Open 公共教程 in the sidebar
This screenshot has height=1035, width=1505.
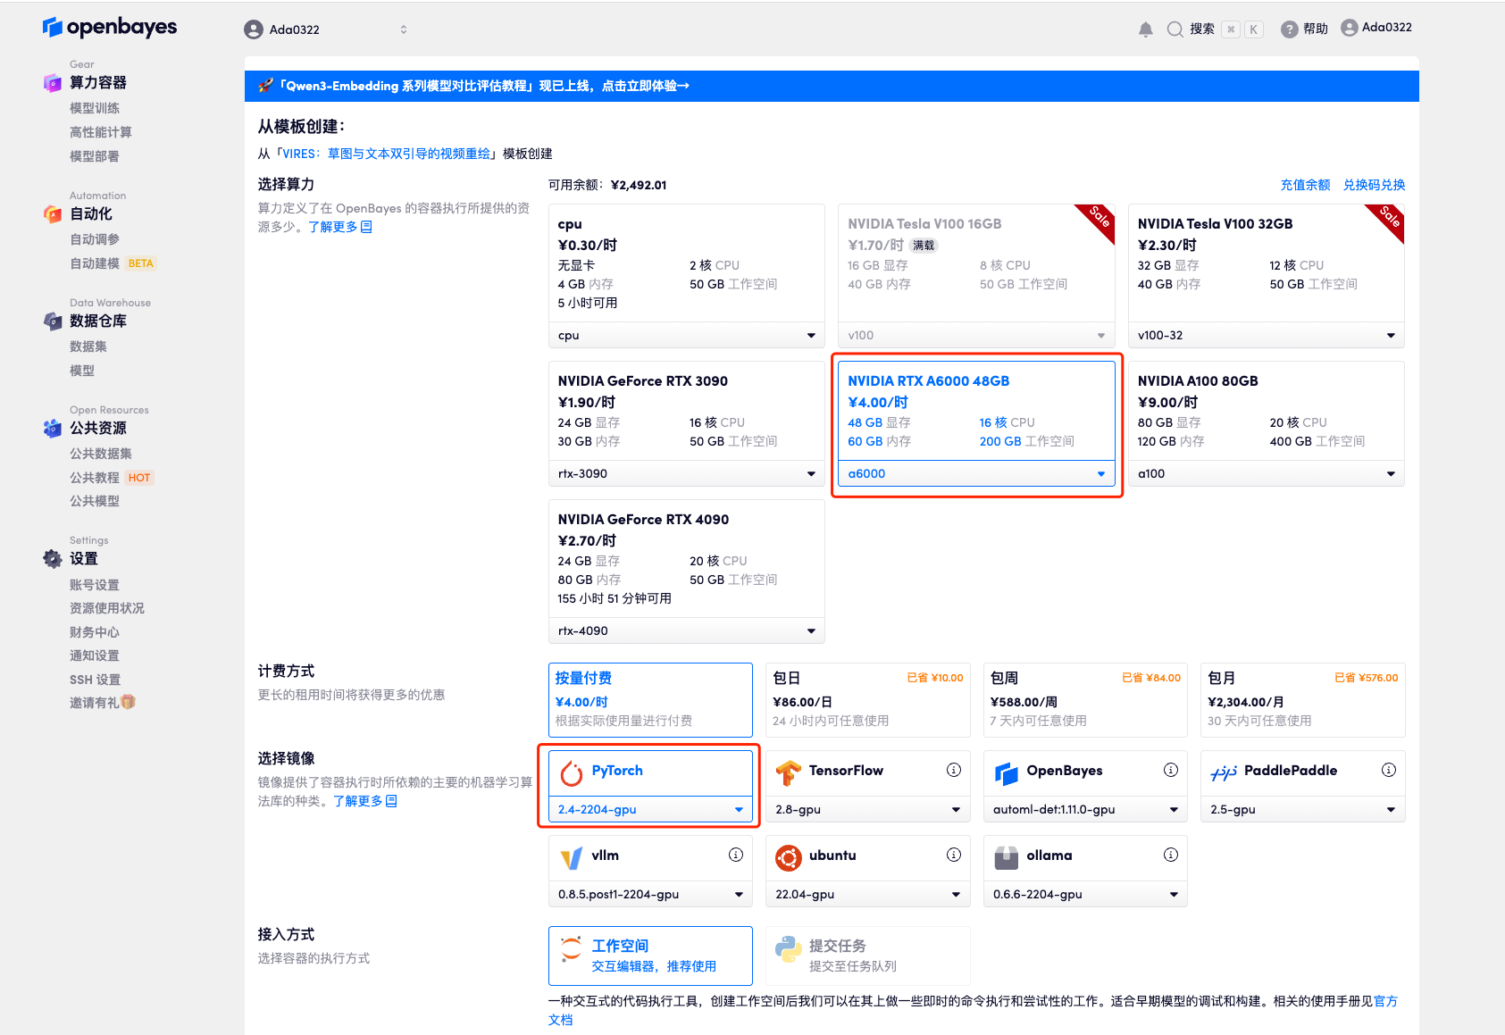point(95,478)
